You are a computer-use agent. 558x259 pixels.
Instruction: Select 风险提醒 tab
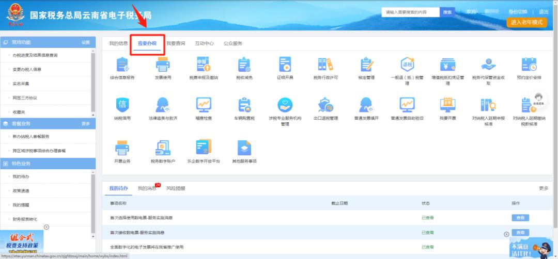tap(176, 188)
